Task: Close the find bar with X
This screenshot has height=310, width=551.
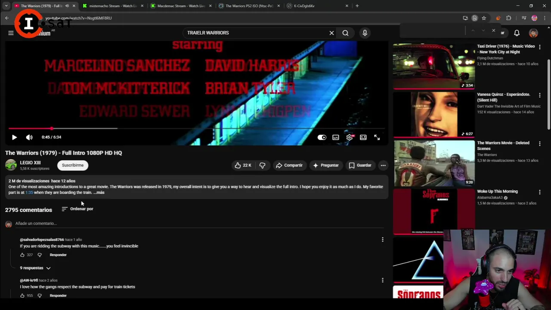Action: coord(493,31)
